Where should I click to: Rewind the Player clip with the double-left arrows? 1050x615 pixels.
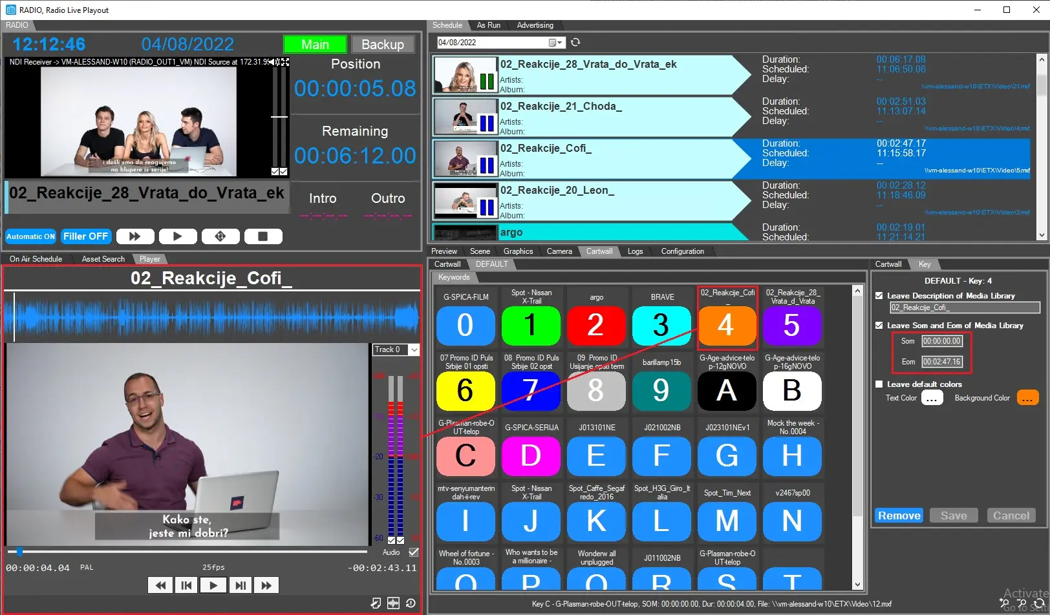tap(160, 585)
